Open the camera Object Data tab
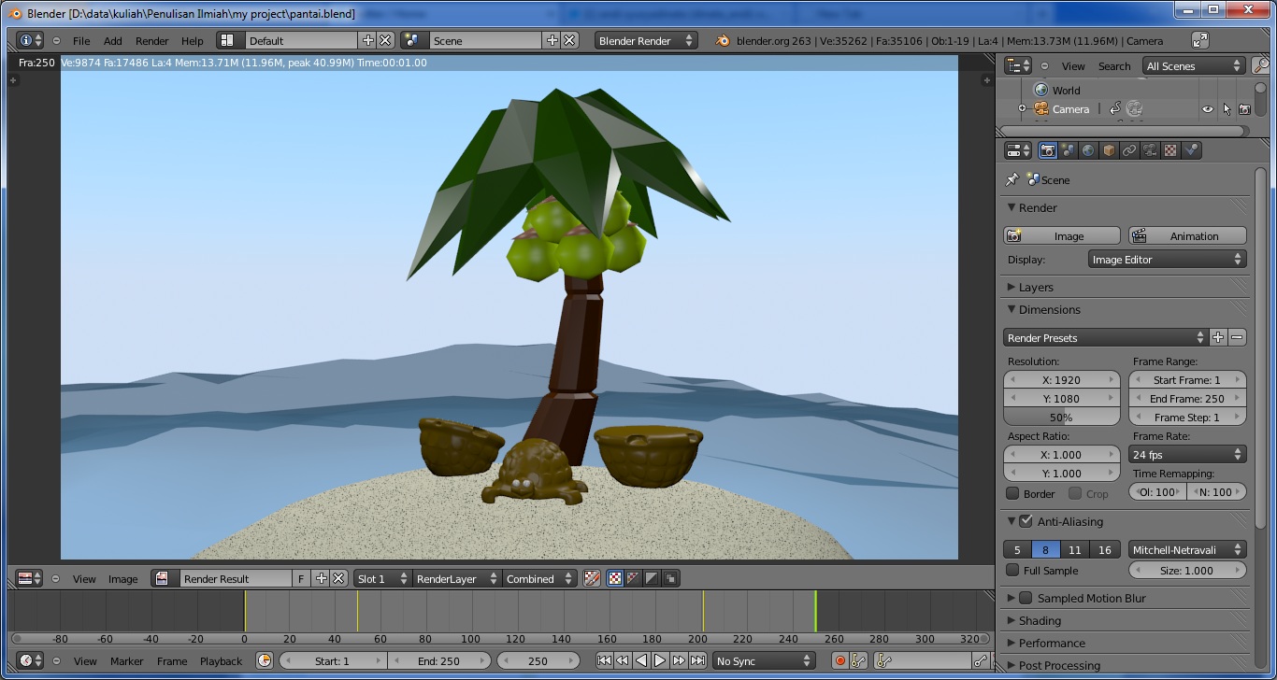Image resolution: width=1277 pixels, height=680 pixels. 1150,150
